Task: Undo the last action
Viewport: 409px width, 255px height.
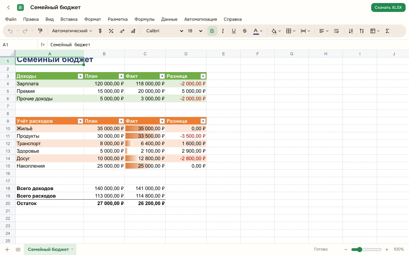Action: [x=10, y=31]
